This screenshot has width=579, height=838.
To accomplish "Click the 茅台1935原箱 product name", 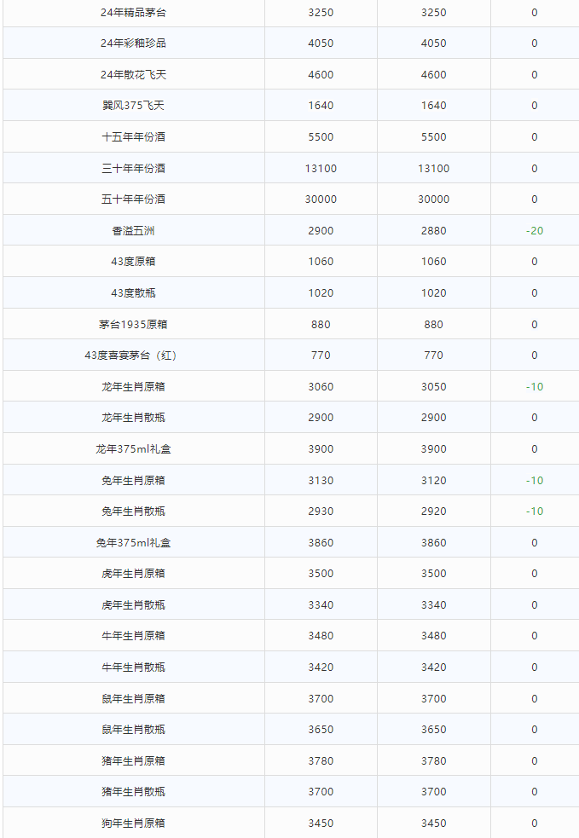I will click(x=133, y=324).
